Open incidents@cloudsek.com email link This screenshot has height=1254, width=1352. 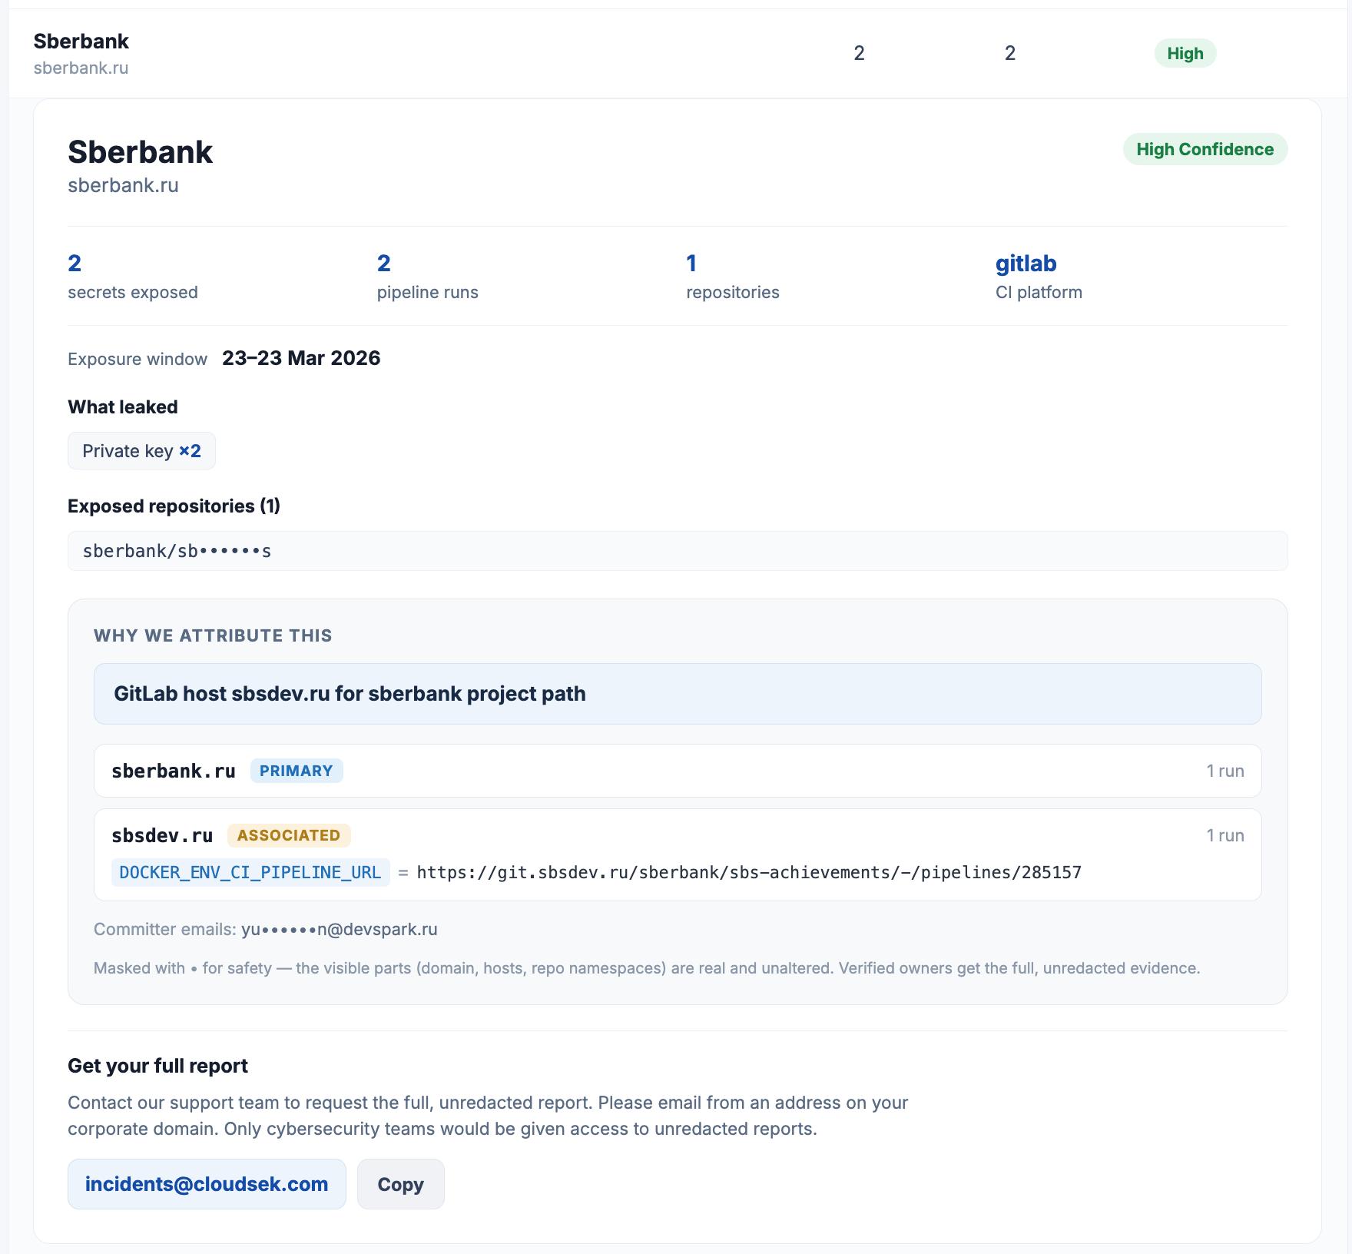(207, 1184)
